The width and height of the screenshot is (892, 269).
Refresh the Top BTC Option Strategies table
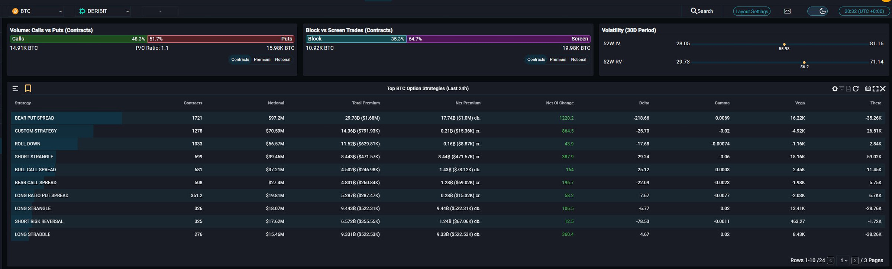[x=856, y=88]
